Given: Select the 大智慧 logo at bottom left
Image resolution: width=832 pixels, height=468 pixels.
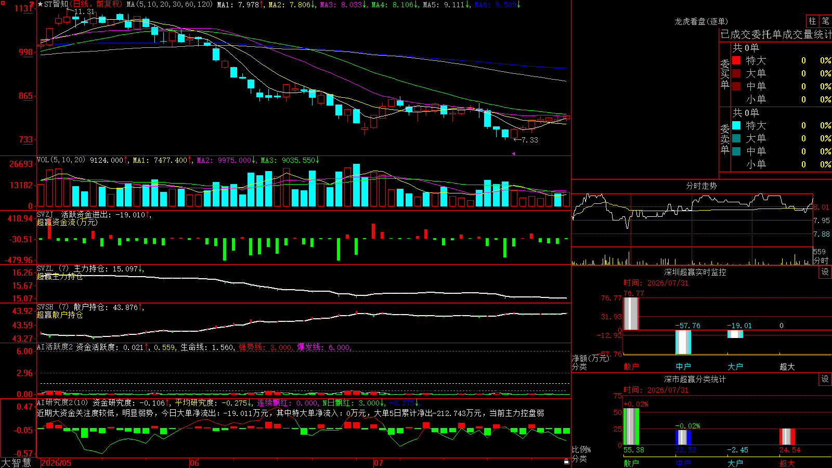Looking at the screenshot, I should point(16,463).
